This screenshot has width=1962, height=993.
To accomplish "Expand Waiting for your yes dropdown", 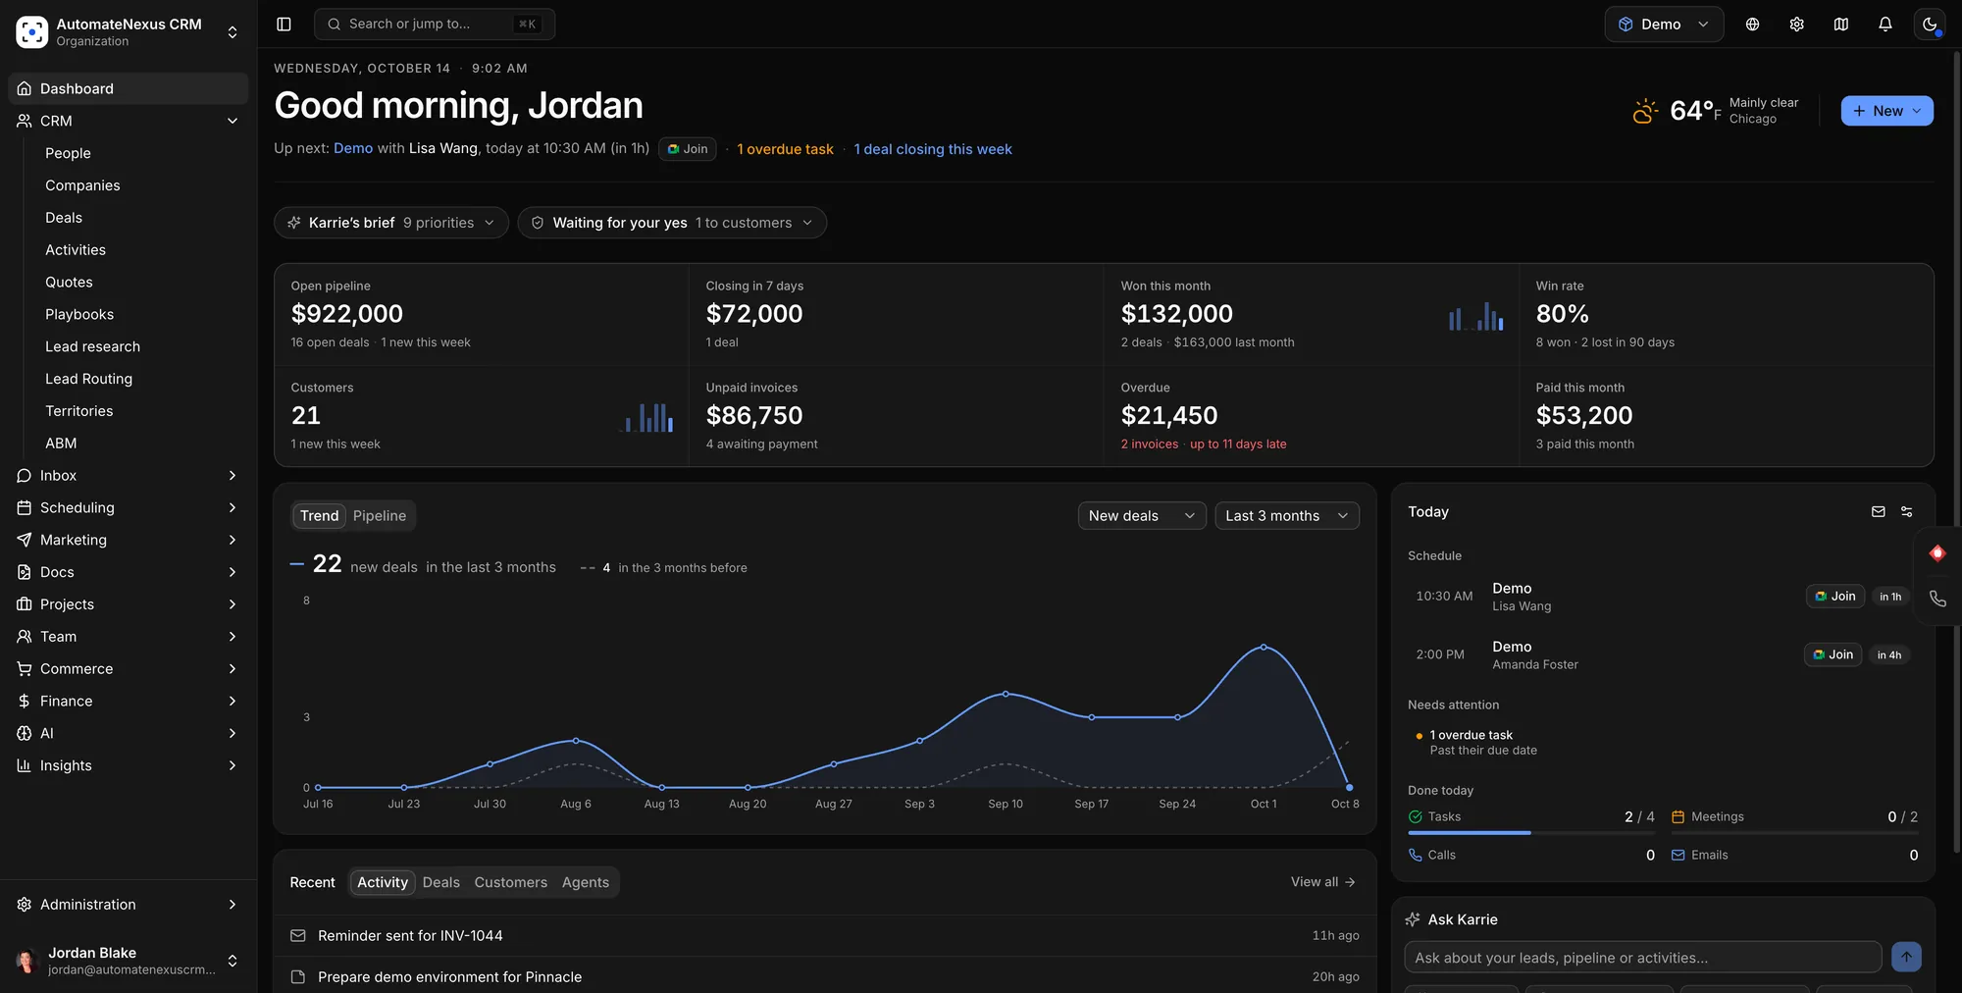I will [671, 223].
